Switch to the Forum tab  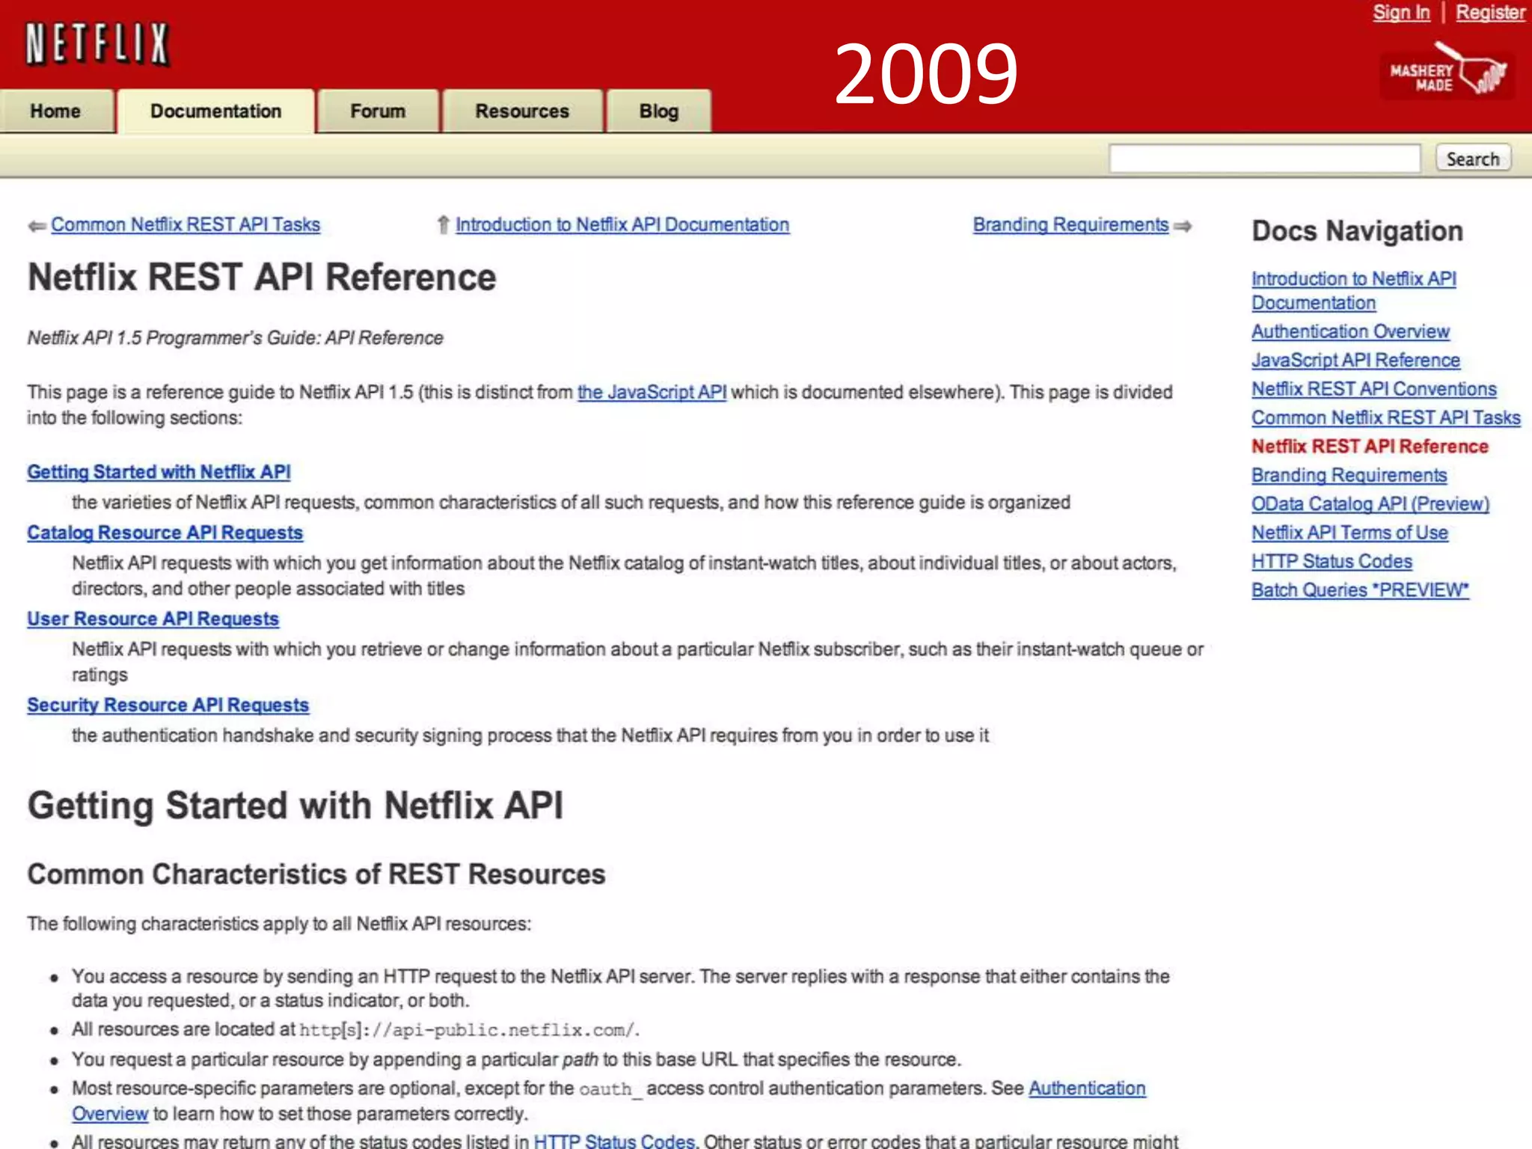[378, 111]
